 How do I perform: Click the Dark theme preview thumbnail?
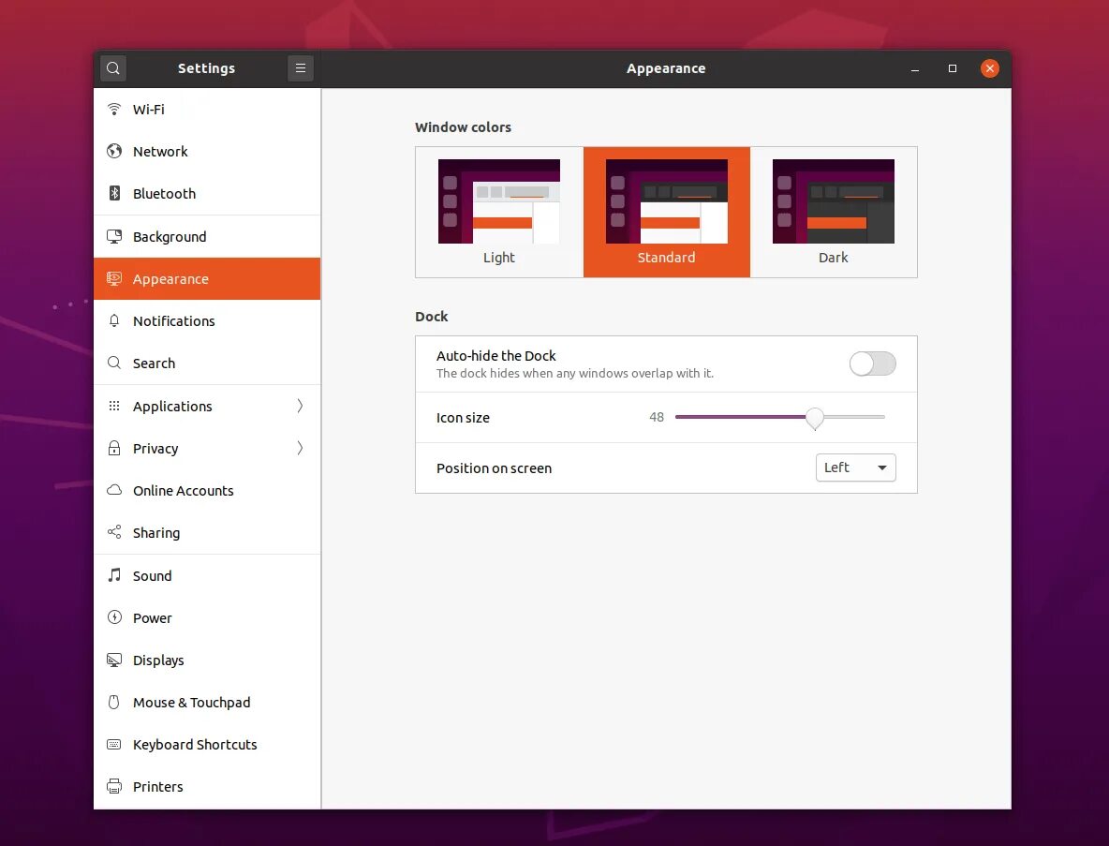(834, 200)
